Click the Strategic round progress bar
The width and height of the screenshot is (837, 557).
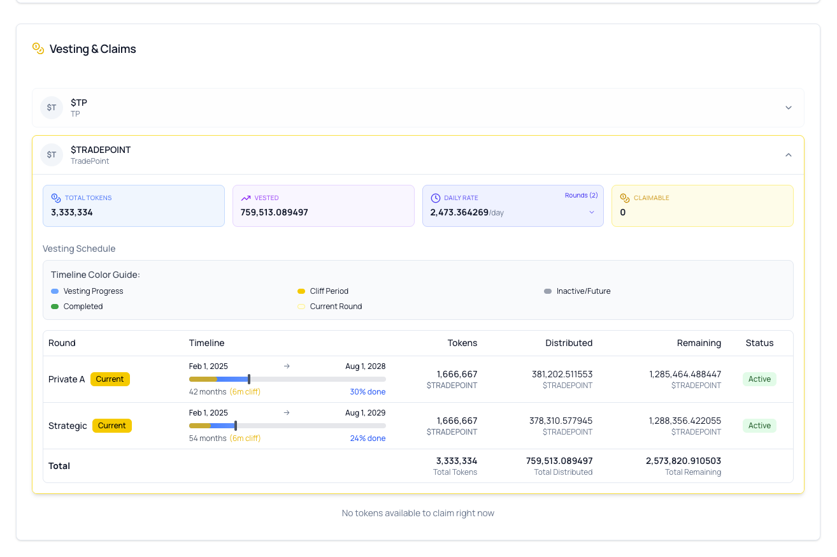(287, 425)
